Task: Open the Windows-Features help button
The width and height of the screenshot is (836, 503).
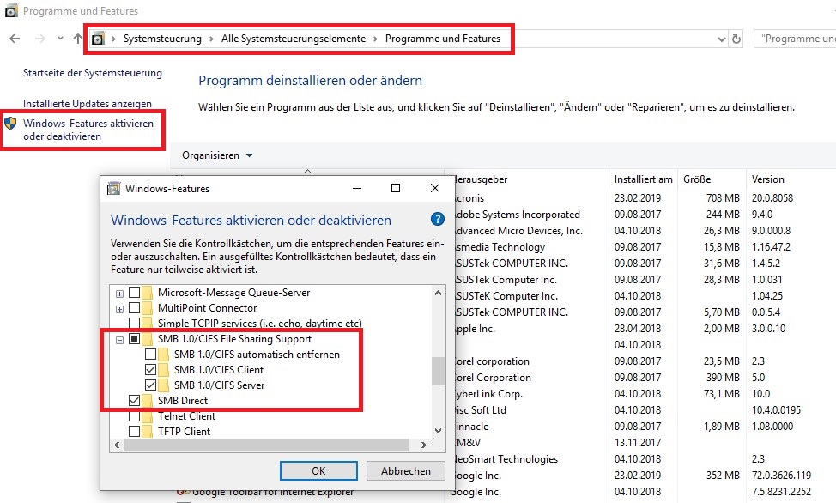Action: pyautogui.click(x=437, y=219)
